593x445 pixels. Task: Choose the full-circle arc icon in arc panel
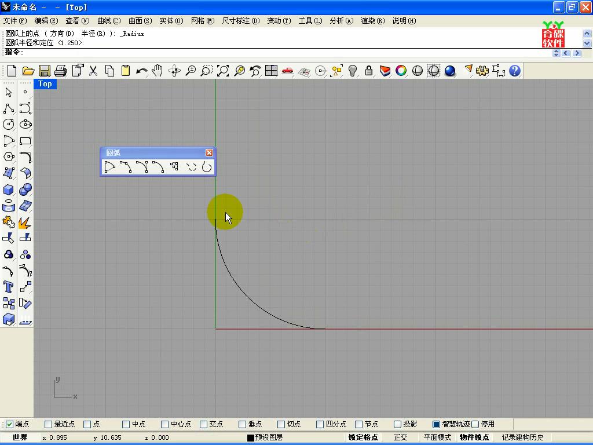click(x=207, y=167)
